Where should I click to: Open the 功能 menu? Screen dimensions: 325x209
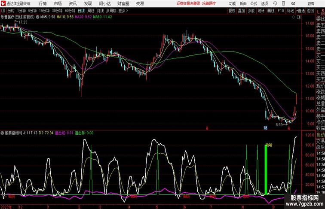point(232,3)
